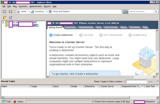Click the Inventory breadcrumb icon
The height and width of the screenshot is (104, 160).
[x=32, y=12]
